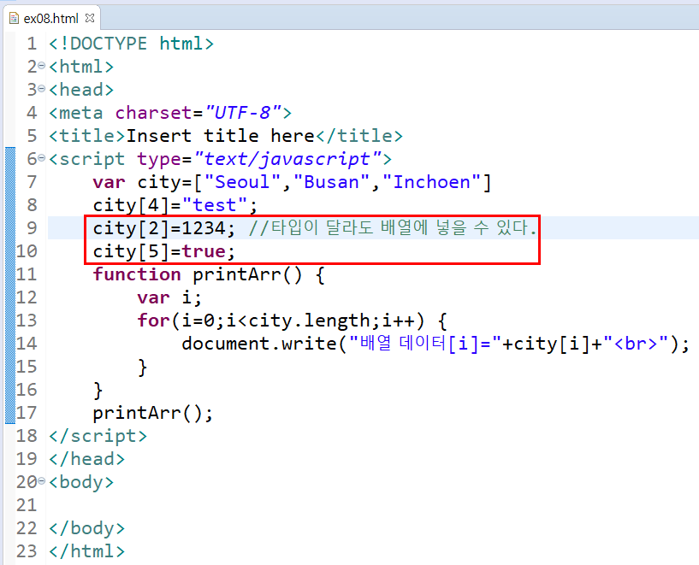The width and height of the screenshot is (699, 565).
Task: Click the HTML file icon on ex08.html tab
Action: [x=14, y=18]
